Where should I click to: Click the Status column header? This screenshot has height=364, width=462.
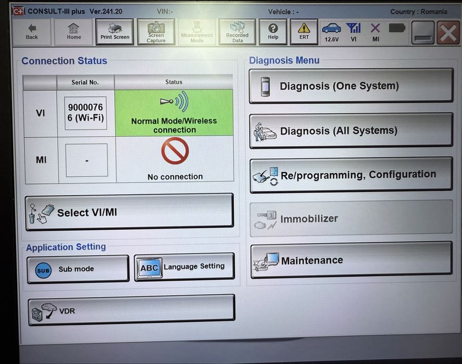[x=173, y=82]
